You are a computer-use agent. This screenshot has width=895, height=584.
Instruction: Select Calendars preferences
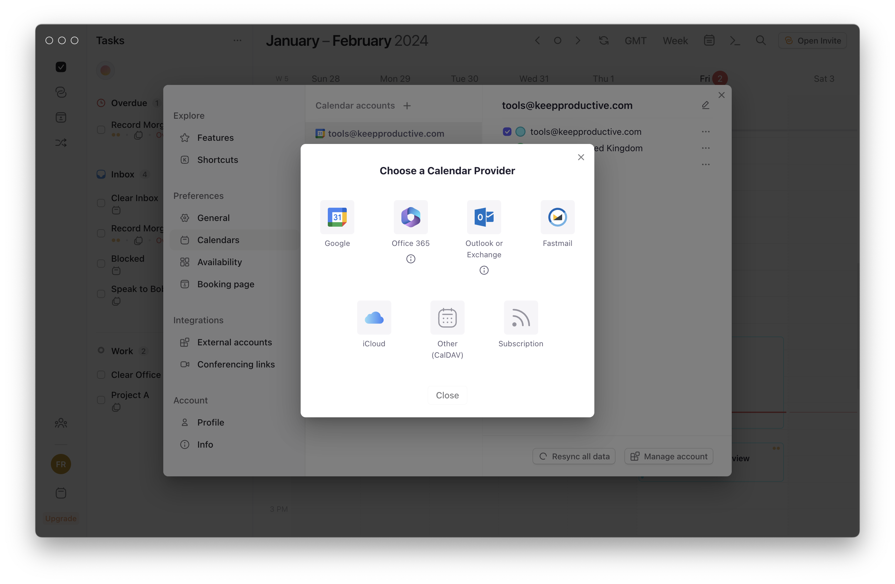pos(234,240)
